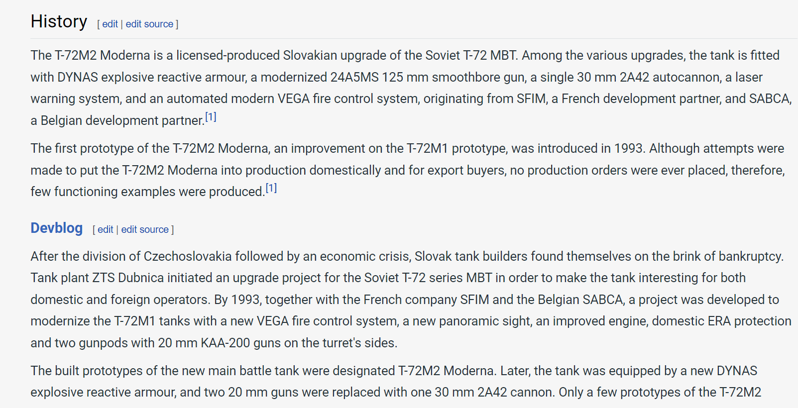
Task: Click the bracketed edit control beside Devblog
Action: pos(105,229)
